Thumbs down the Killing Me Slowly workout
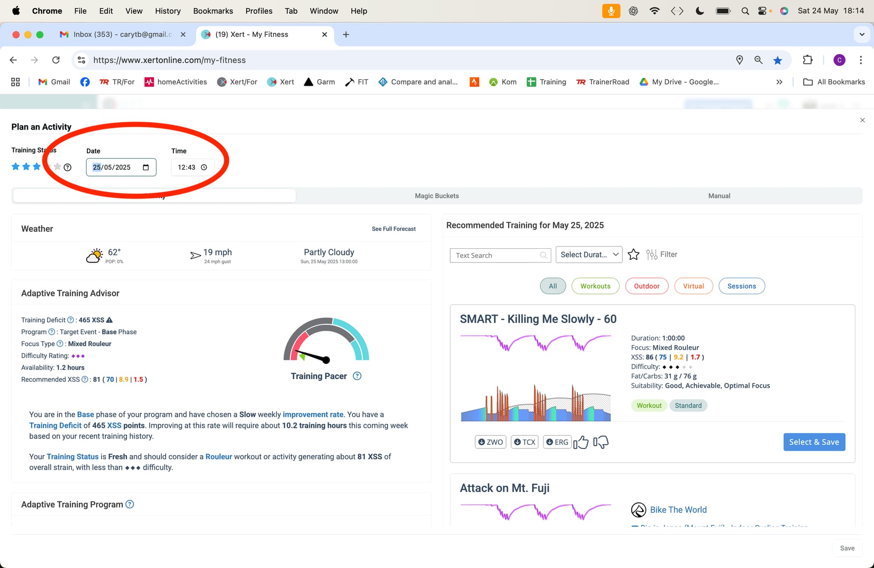The width and height of the screenshot is (874, 568). coord(601,442)
